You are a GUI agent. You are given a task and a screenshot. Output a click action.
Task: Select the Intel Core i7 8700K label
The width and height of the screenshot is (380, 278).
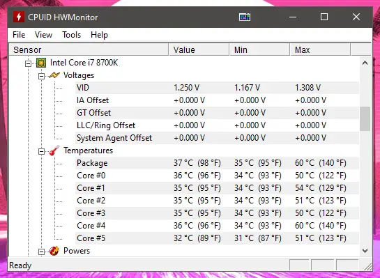pos(84,63)
